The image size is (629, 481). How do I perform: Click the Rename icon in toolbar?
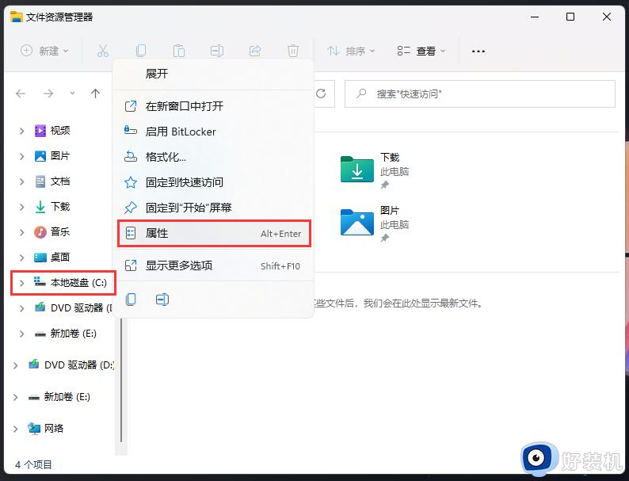click(217, 51)
